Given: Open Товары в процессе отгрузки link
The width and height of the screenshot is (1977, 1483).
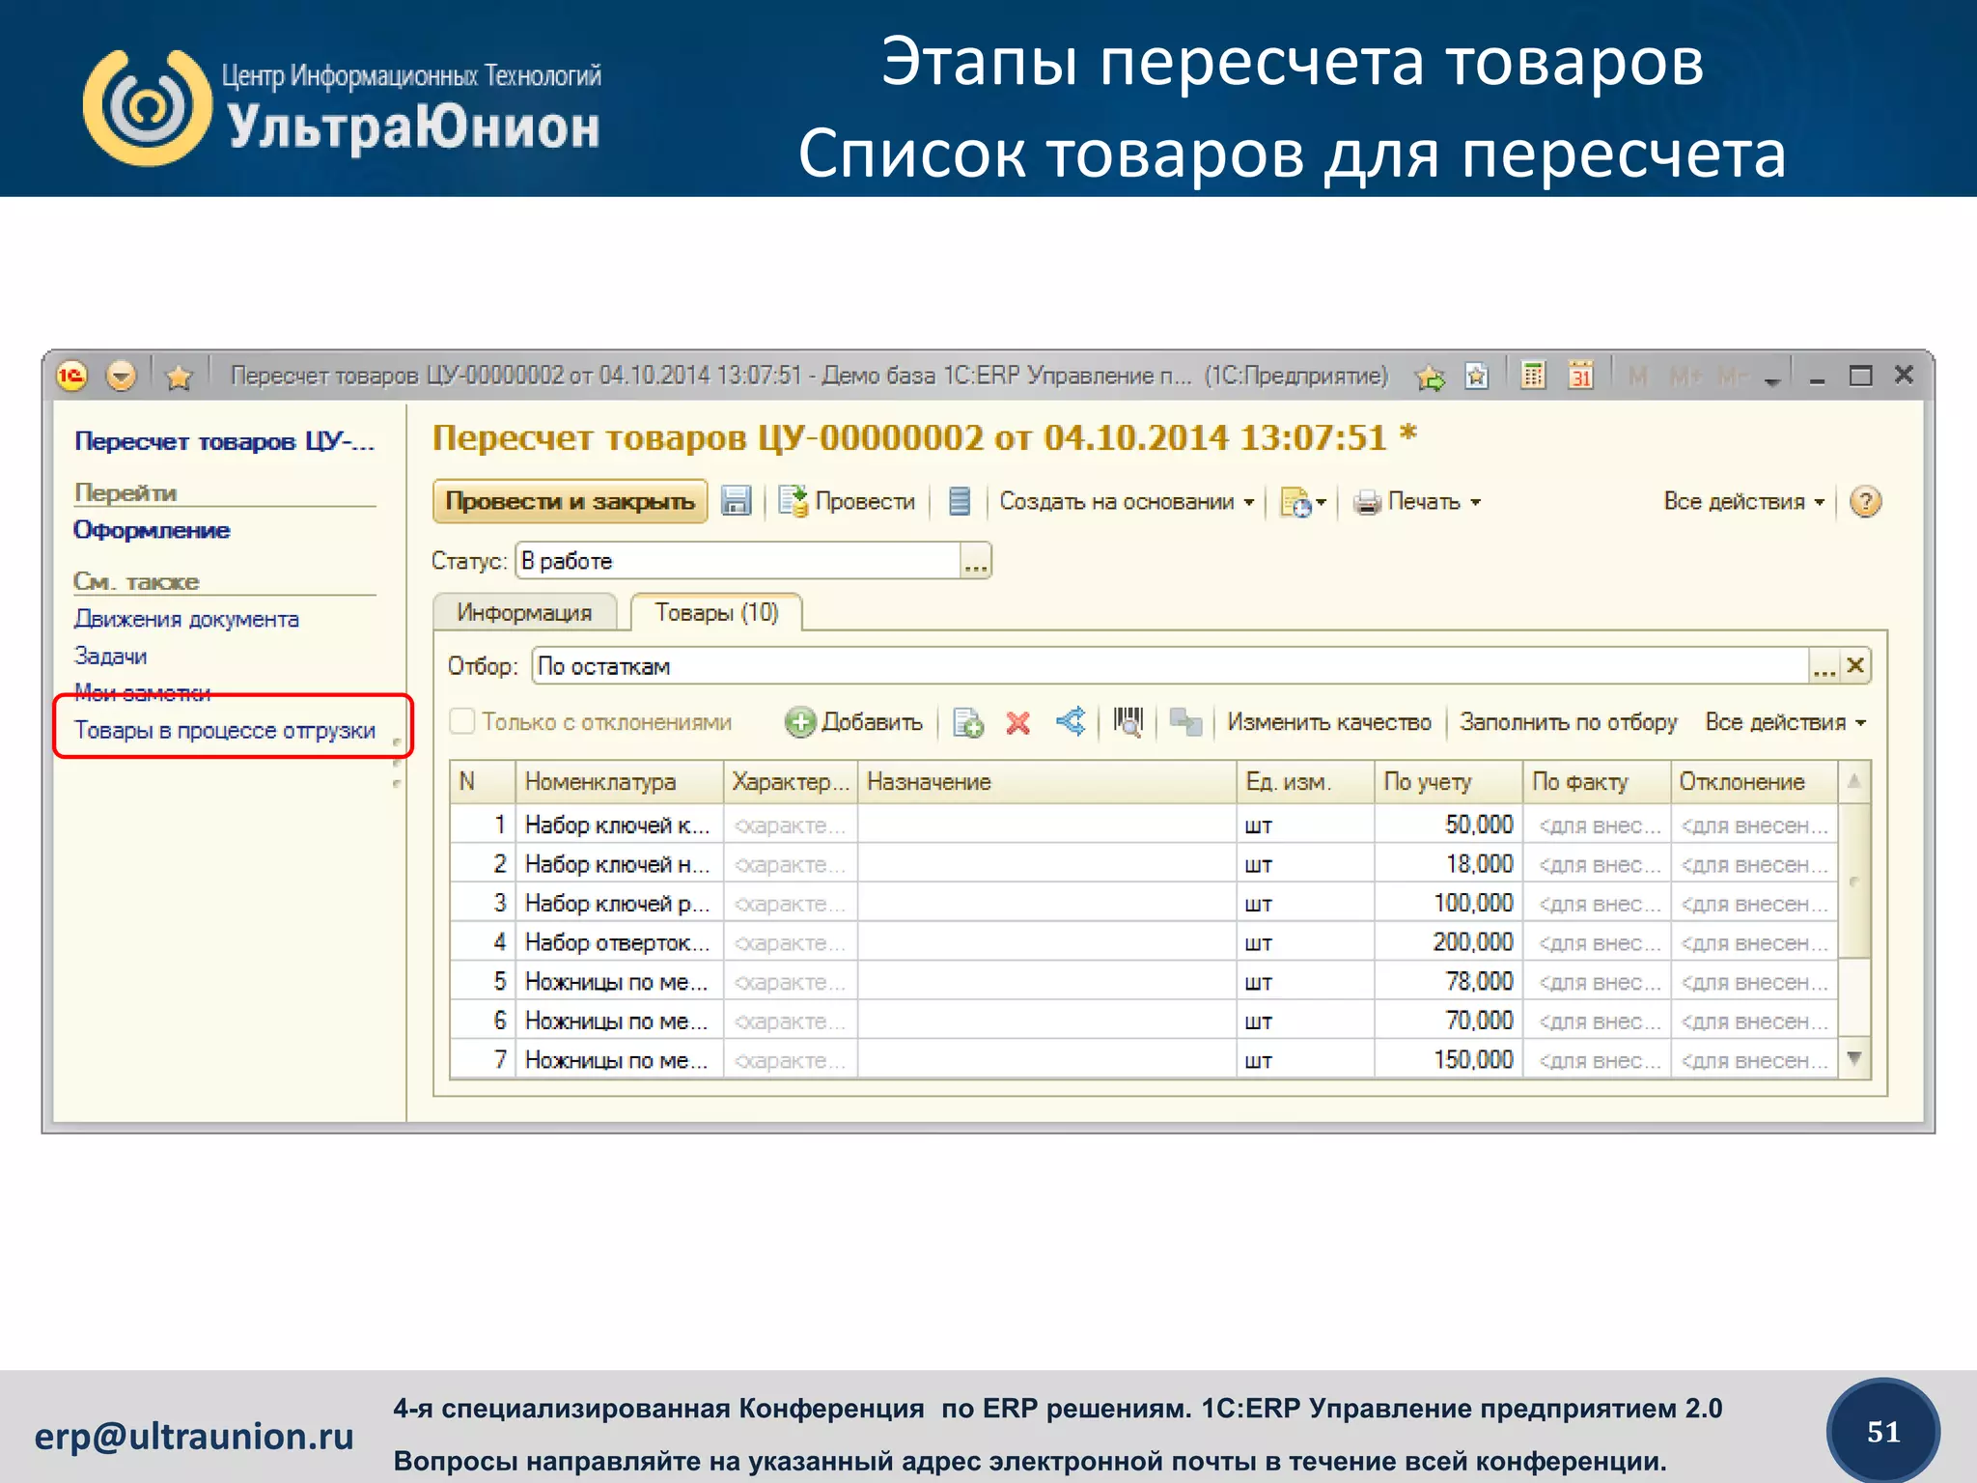Looking at the screenshot, I should click(225, 731).
